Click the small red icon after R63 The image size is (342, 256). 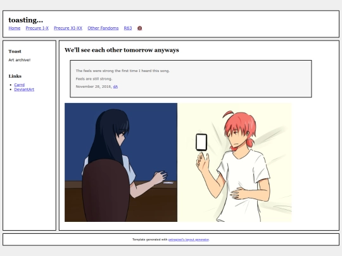(x=140, y=28)
